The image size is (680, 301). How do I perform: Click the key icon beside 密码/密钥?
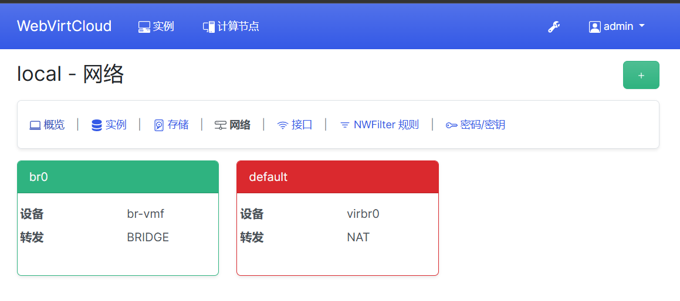pyautogui.click(x=451, y=125)
